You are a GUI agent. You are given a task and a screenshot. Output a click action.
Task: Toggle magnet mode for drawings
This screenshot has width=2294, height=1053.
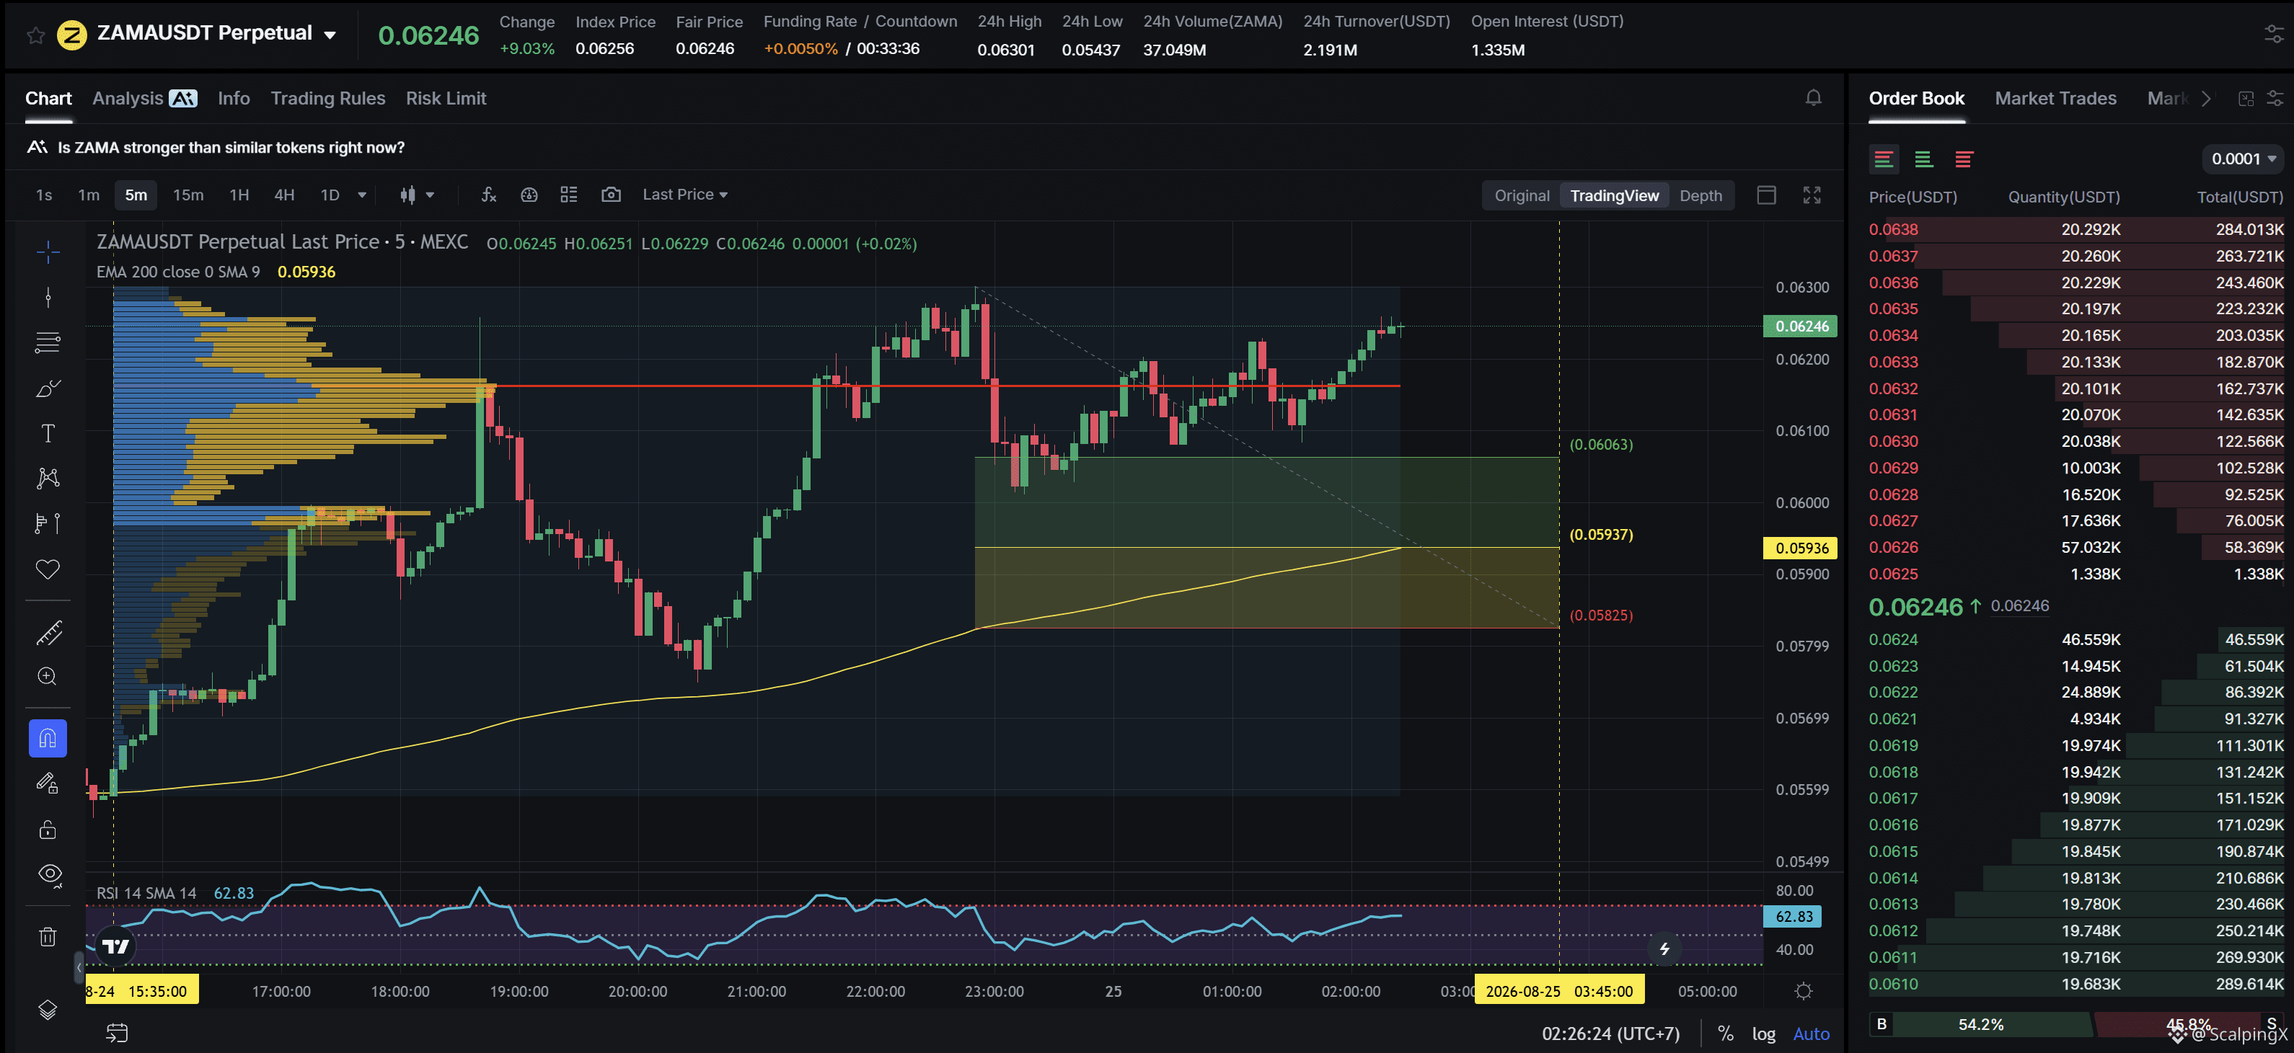[48, 738]
